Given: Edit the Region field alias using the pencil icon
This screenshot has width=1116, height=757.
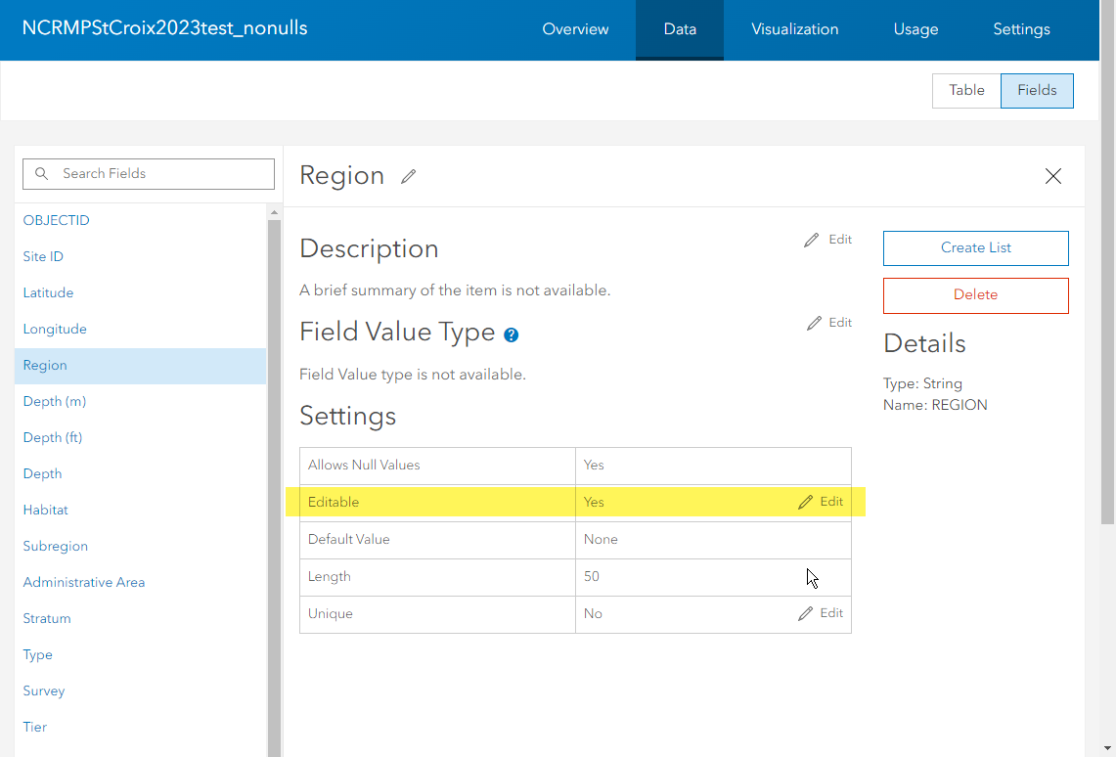Looking at the screenshot, I should click(408, 175).
